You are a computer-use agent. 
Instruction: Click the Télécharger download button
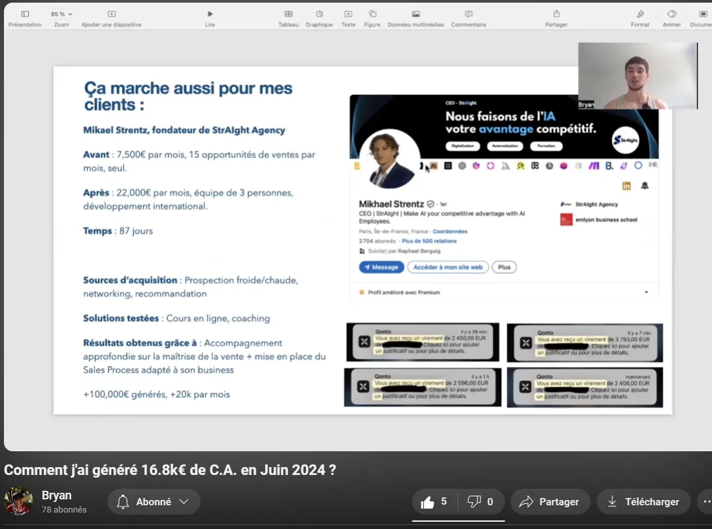[x=643, y=502]
